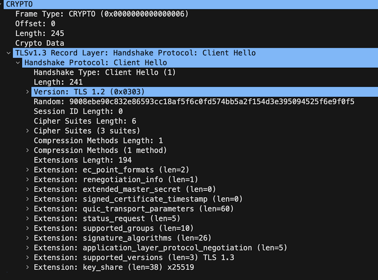Expand the supported_versions extension
The width and height of the screenshot is (378, 280).
(x=27, y=258)
